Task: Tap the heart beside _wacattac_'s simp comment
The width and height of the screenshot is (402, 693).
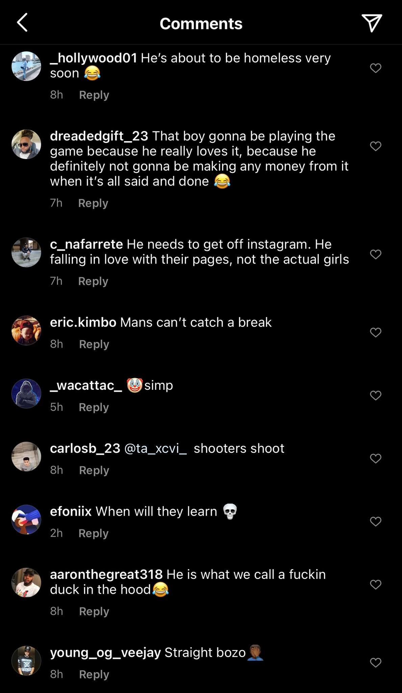Action: (x=376, y=395)
